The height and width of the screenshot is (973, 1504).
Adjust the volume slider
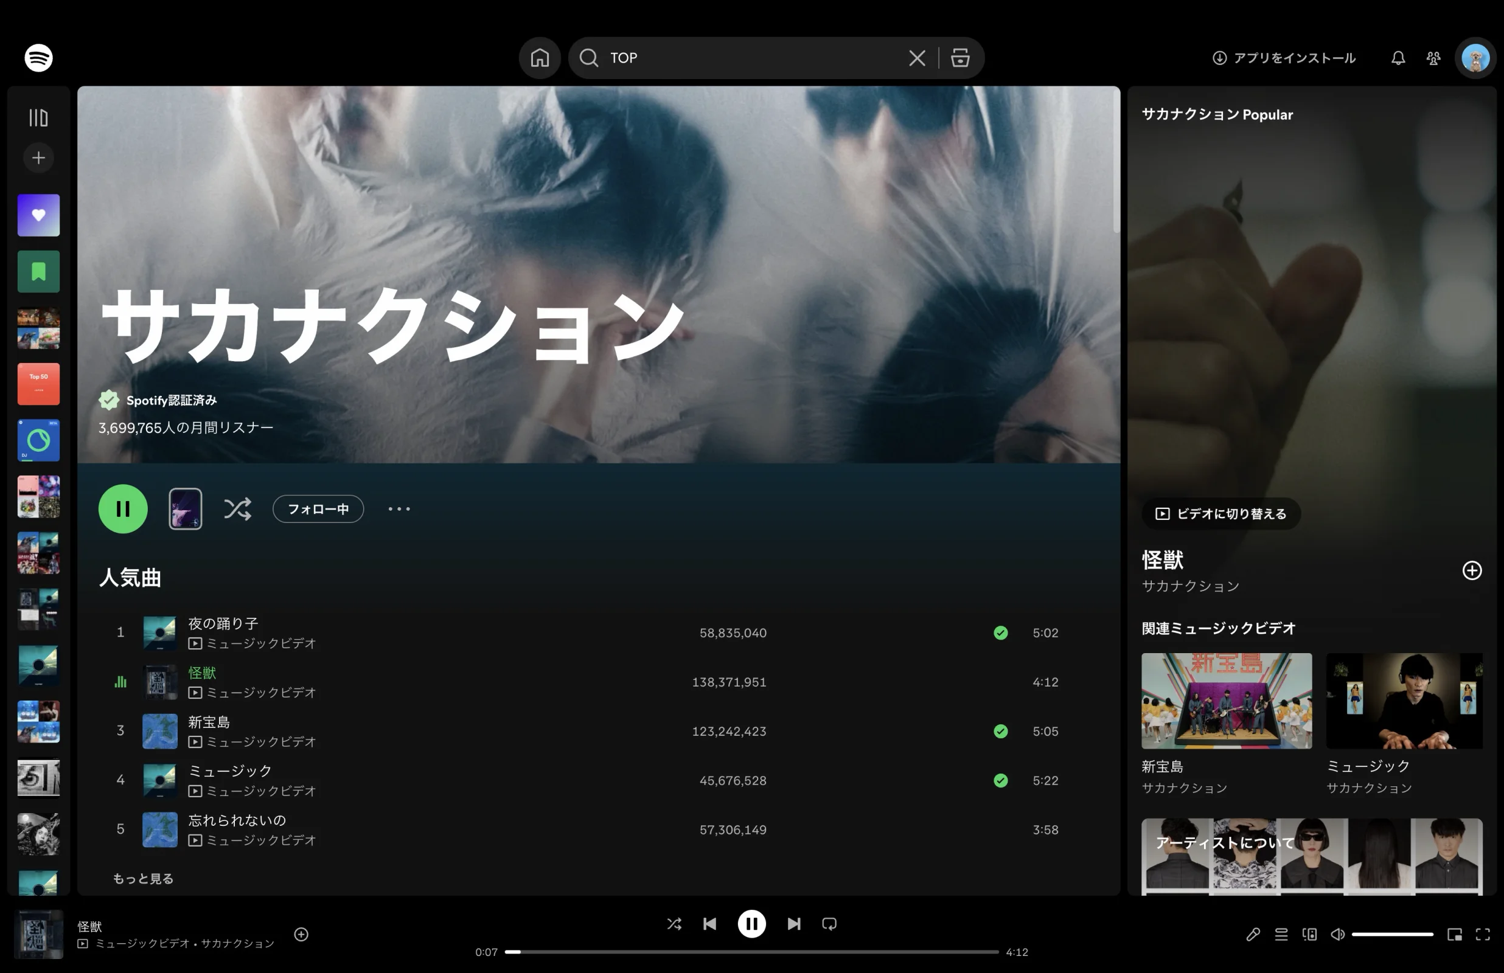pos(1392,934)
